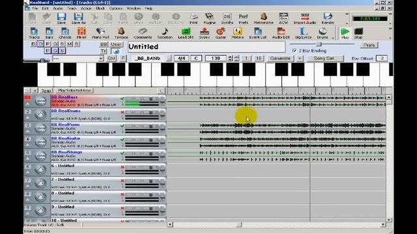Open the Help menu
Image resolution: width=417 pixels, height=234 pixels.
[149, 8]
